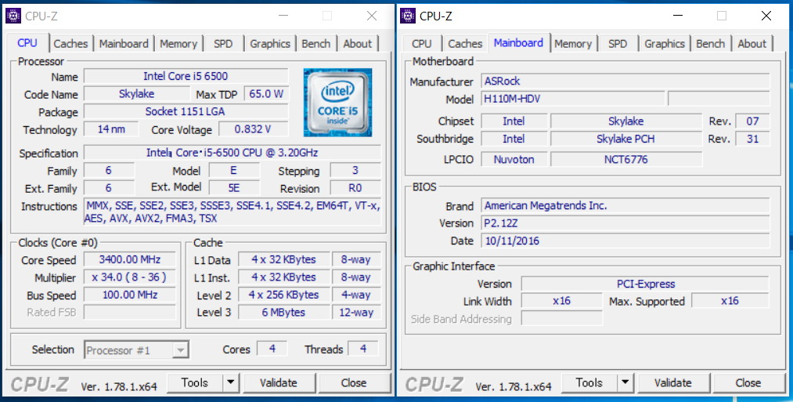The height and width of the screenshot is (402, 793).
Task: Select CPU tab in left window
Action: coord(27,42)
